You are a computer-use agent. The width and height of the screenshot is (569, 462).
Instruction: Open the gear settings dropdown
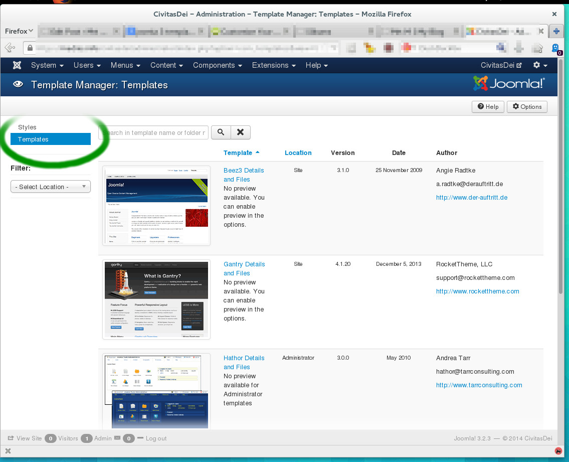(x=540, y=65)
